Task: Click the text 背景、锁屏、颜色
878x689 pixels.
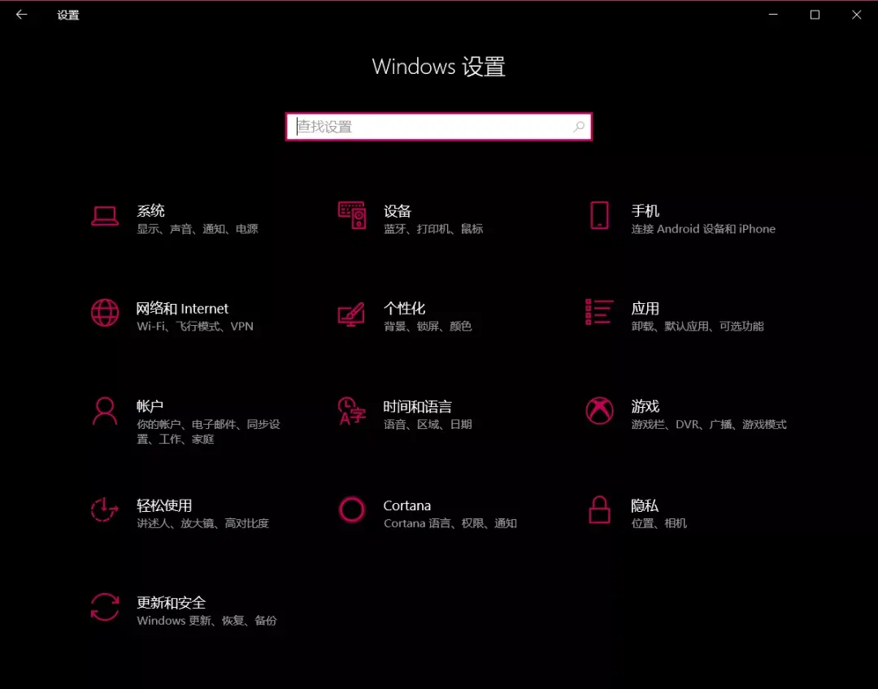Action: [x=428, y=327]
